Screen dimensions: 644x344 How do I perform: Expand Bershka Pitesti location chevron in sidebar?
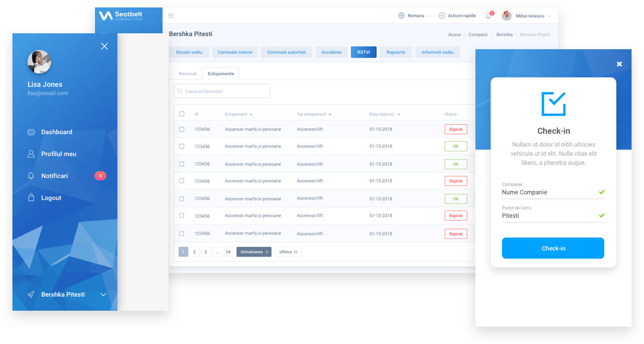coord(103,295)
